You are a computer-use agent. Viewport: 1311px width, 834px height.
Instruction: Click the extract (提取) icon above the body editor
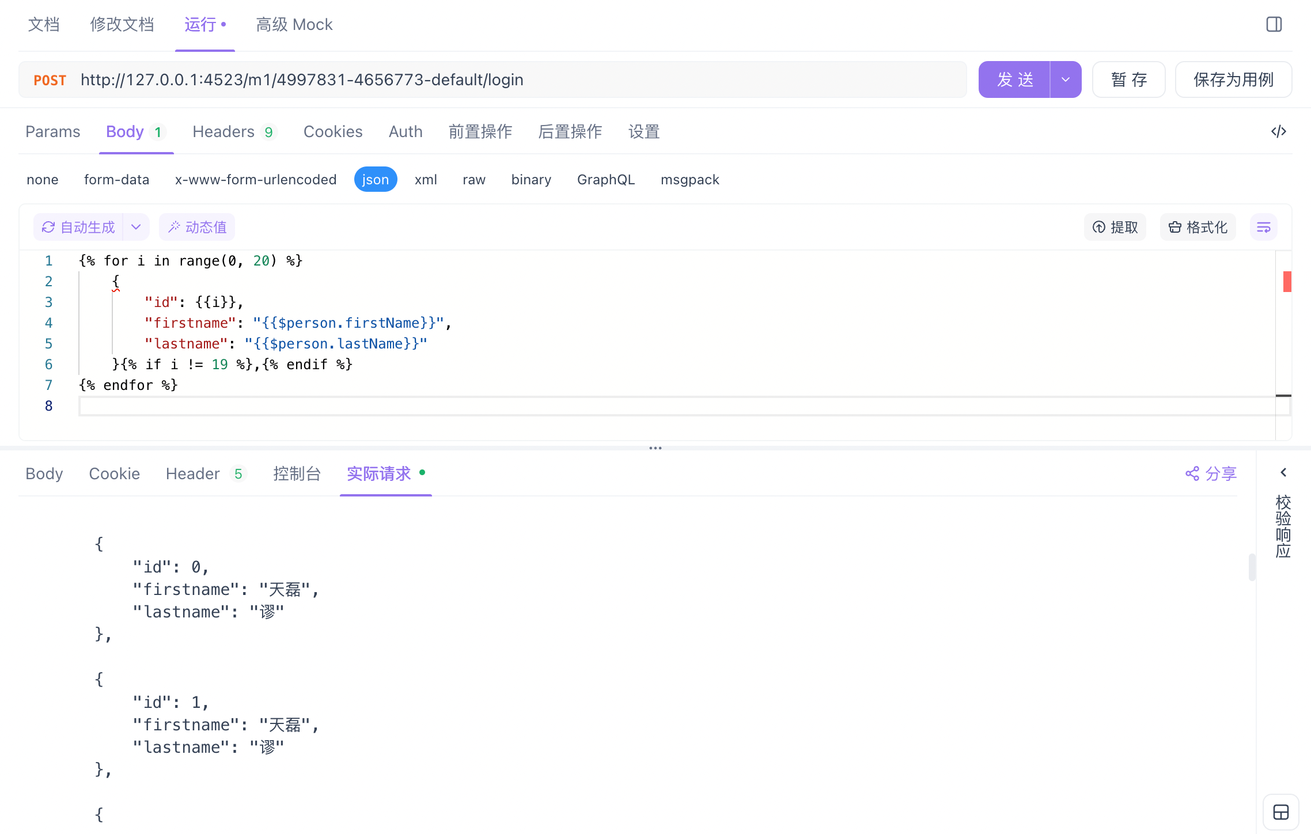click(x=1115, y=227)
